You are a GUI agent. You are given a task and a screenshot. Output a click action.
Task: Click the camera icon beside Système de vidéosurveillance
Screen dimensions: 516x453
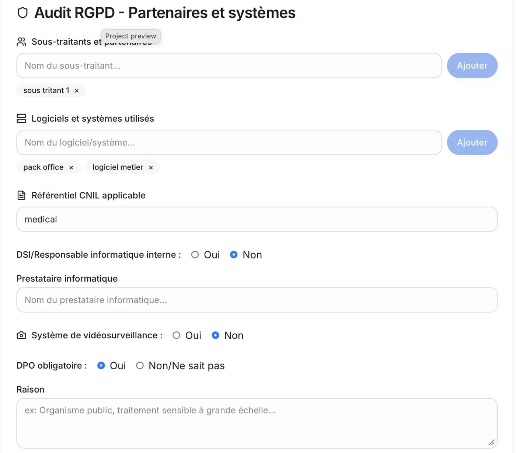click(x=21, y=335)
